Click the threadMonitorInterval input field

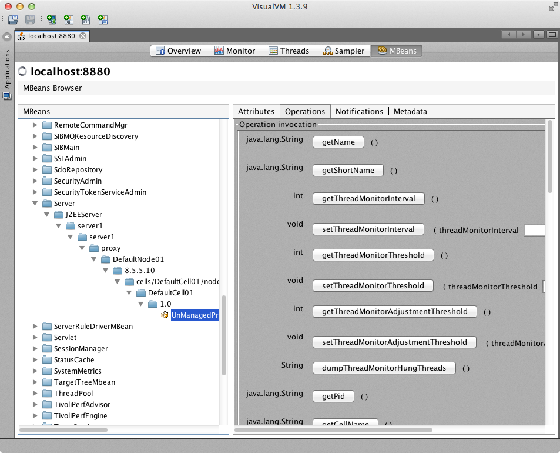coord(535,230)
